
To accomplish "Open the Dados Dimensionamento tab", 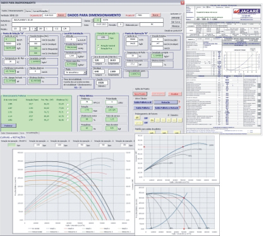I will [13, 11].
